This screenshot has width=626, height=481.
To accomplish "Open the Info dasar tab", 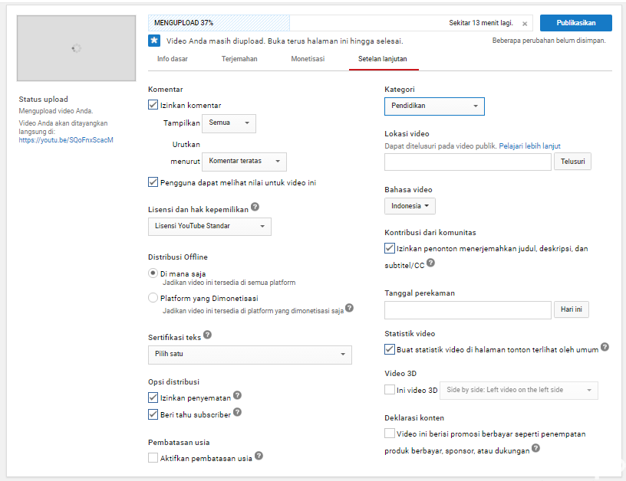I will point(173,58).
